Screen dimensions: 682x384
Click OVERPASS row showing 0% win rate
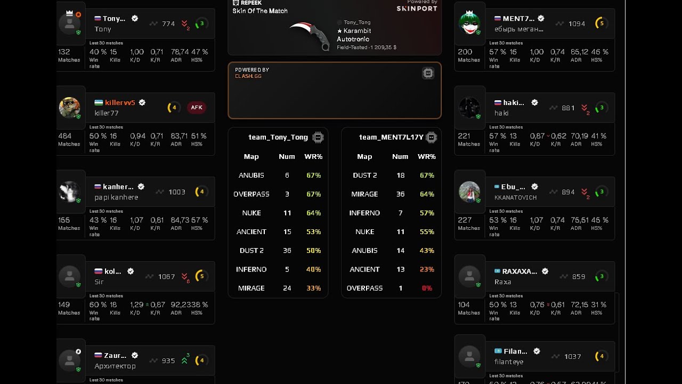point(391,288)
